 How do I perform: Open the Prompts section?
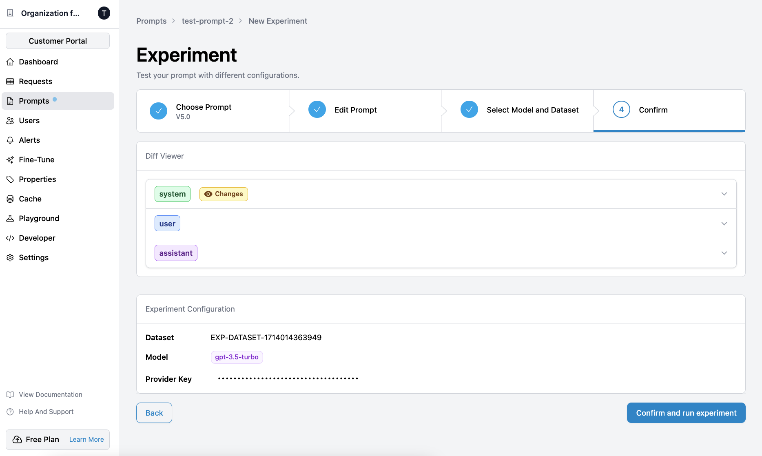point(34,101)
